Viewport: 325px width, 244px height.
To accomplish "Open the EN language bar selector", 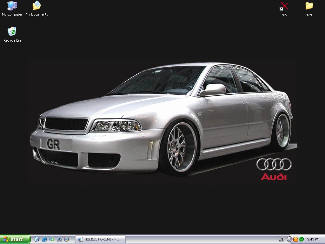I will pos(281,239).
